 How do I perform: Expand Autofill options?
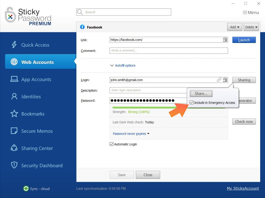pyautogui.click(x=123, y=66)
